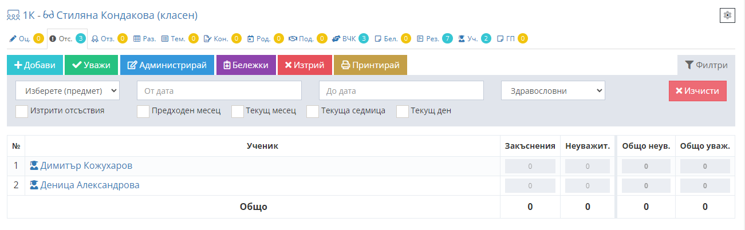The height and width of the screenshot is (230, 745).
Task: Click the class group icon beside 1К
Action: pos(13,15)
